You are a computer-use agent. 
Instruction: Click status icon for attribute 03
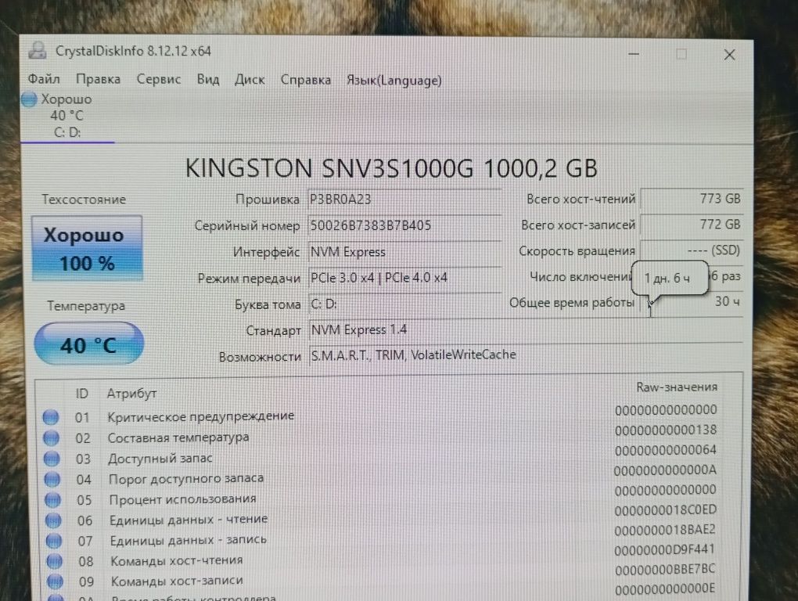click(x=52, y=459)
